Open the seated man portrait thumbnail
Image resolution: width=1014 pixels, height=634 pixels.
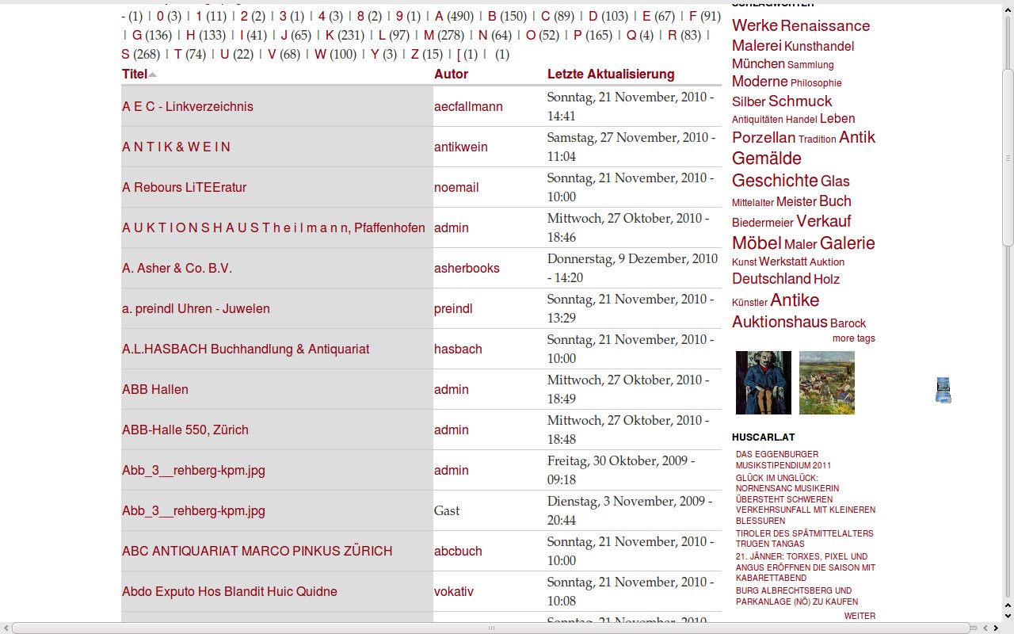(763, 383)
